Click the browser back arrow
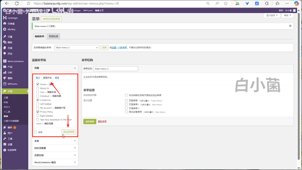The image size is (302, 170). [x=7, y=4]
